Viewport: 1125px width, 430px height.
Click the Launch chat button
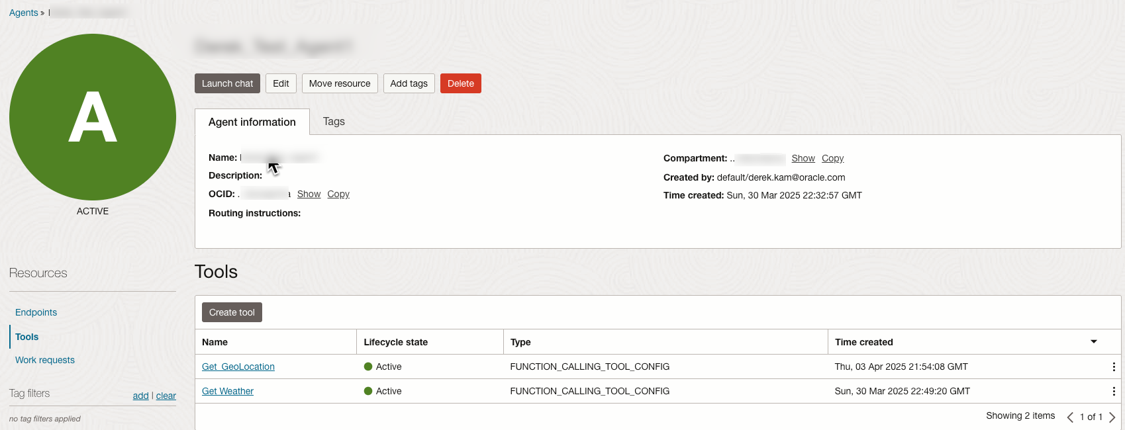pyautogui.click(x=227, y=83)
